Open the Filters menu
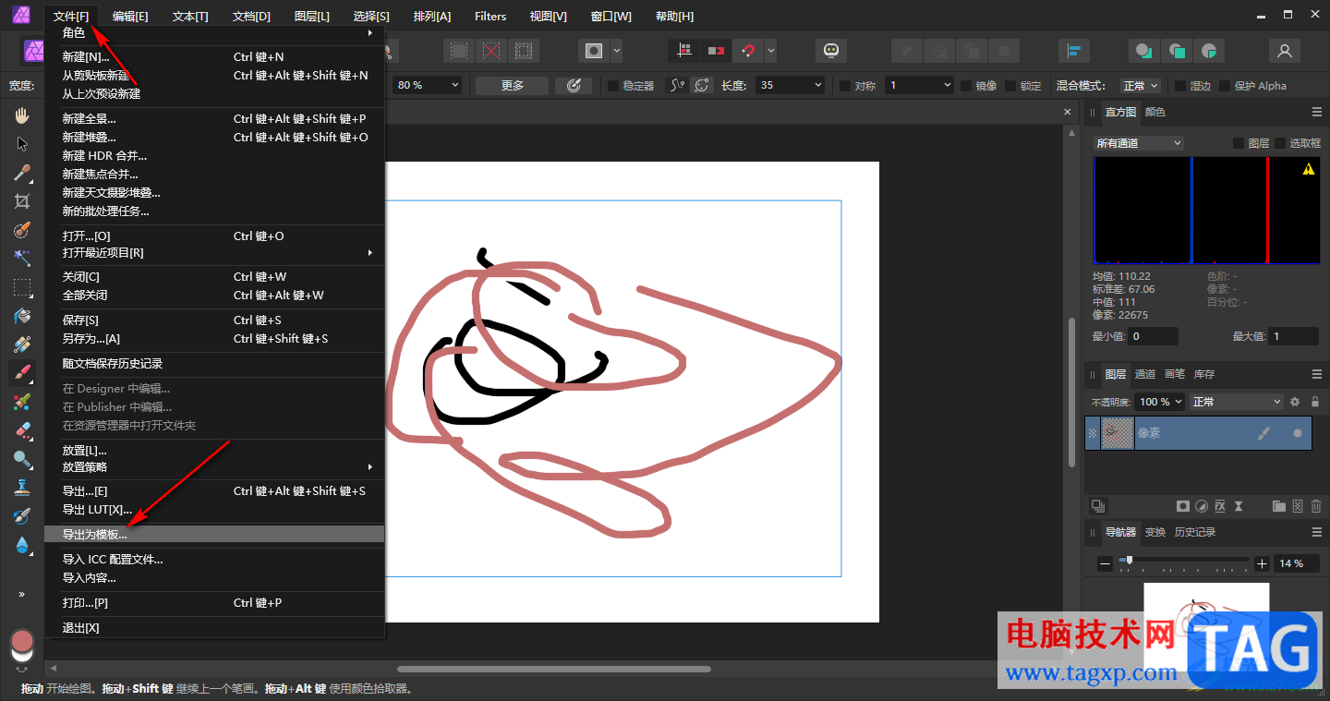The width and height of the screenshot is (1330, 701). pyautogui.click(x=490, y=17)
